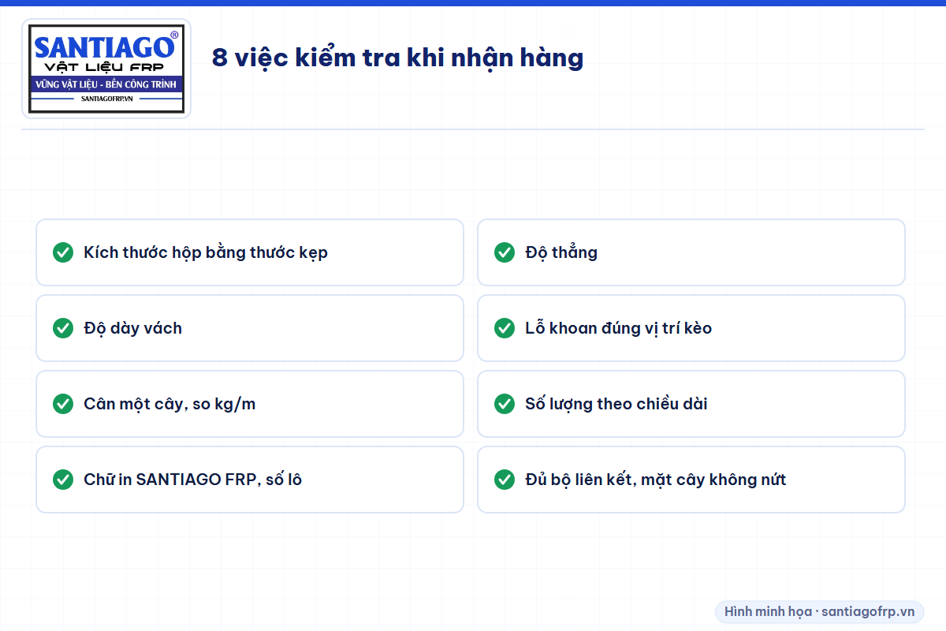946x631 pixels.
Task: Select the text "Kích thước hộp bằng thước kẹp"
Action: pos(206,252)
